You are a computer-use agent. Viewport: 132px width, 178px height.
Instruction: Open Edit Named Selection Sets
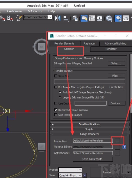click(19, 18)
